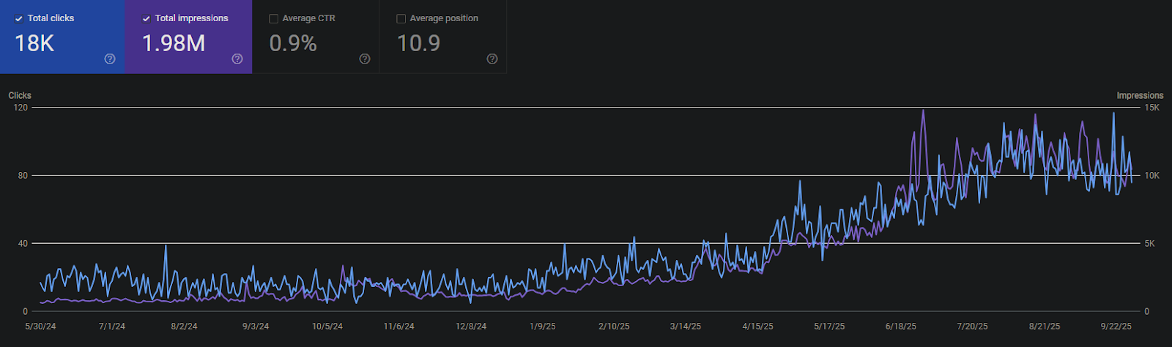Enable the Average CTR checkbox
The image size is (1172, 347).
click(274, 18)
